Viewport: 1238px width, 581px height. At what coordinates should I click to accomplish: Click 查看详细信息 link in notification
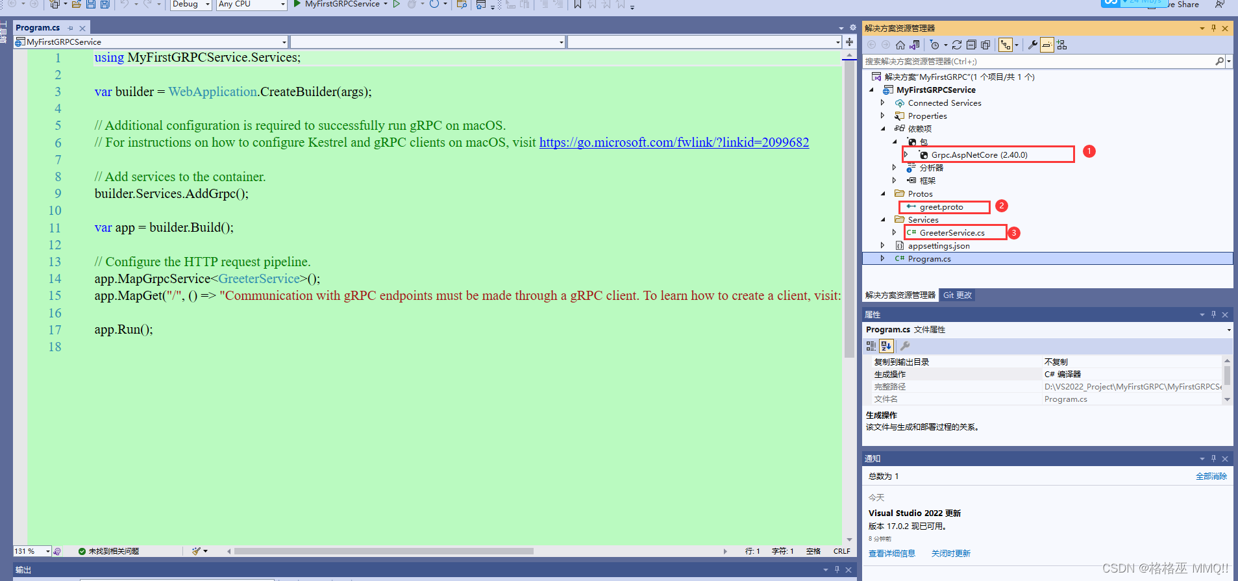coord(892,554)
